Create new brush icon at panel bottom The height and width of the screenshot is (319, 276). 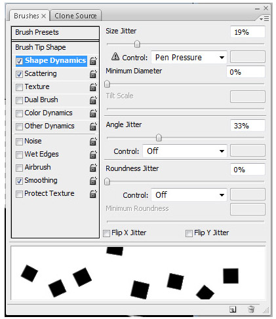[233, 309]
